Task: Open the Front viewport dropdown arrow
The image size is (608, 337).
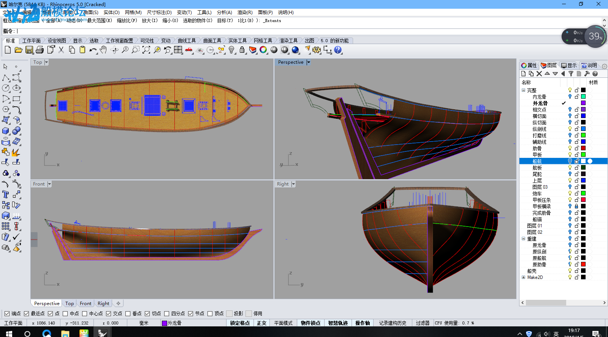Action: [49, 184]
